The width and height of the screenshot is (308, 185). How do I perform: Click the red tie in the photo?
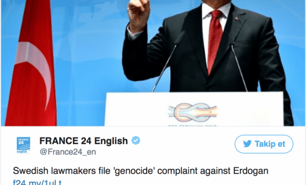[x=214, y=41]
